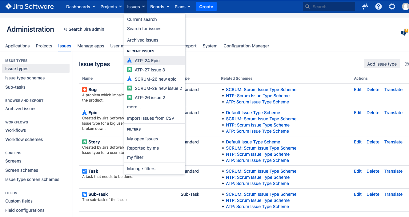Open the Boards dropdown
Image resolution: width=409 pixels, height=217 pixels.
[160, 7]
